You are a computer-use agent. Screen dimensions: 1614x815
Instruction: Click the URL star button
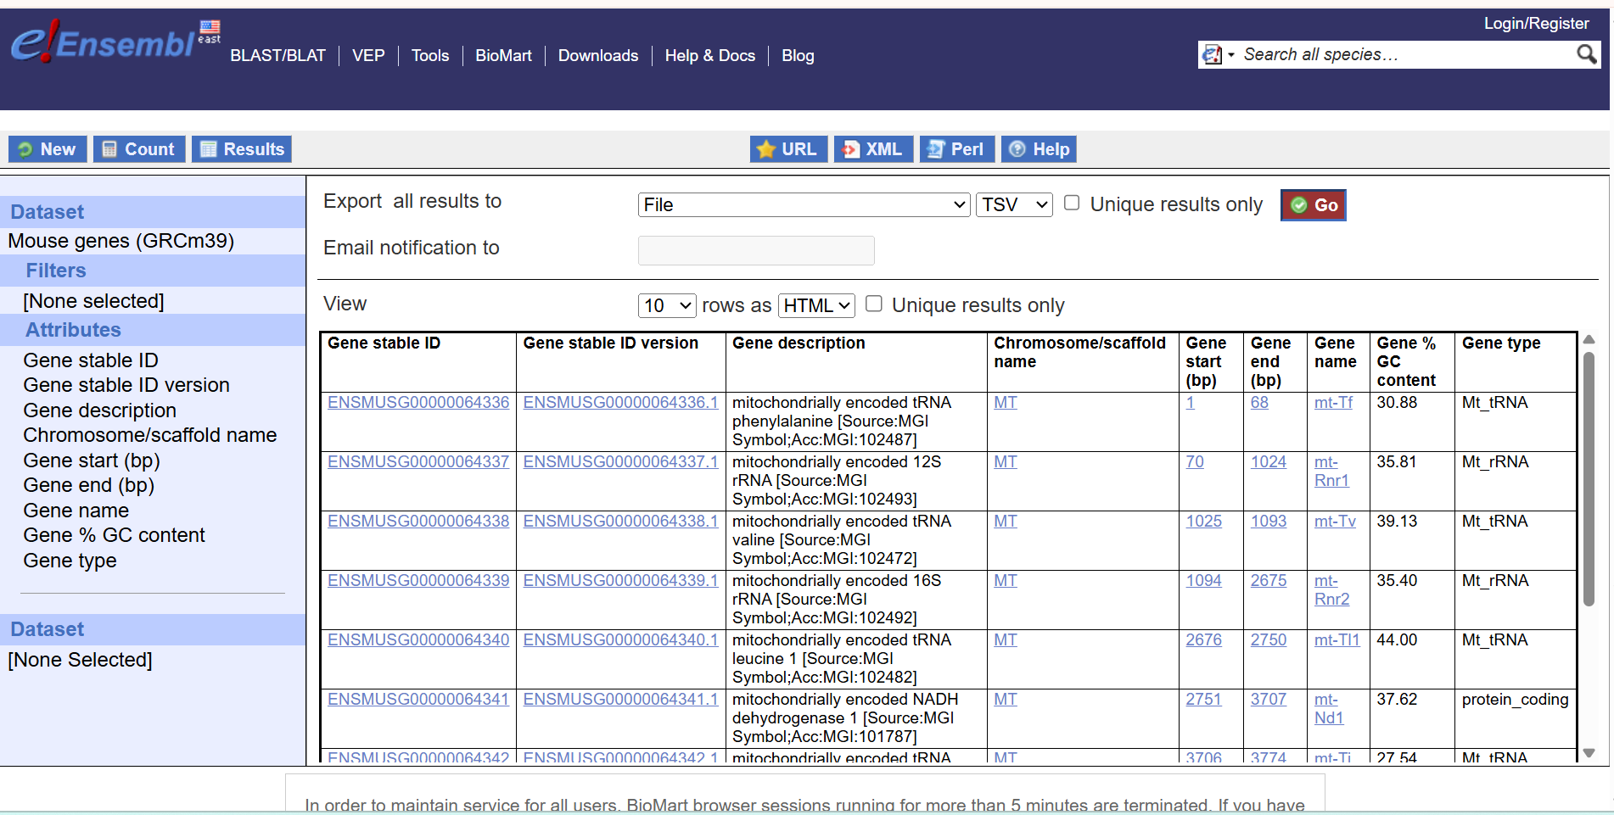tap(787, 149)
